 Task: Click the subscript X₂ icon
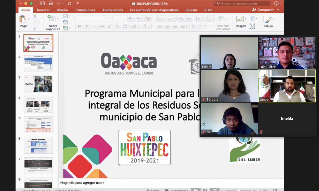tap(117, 26)
